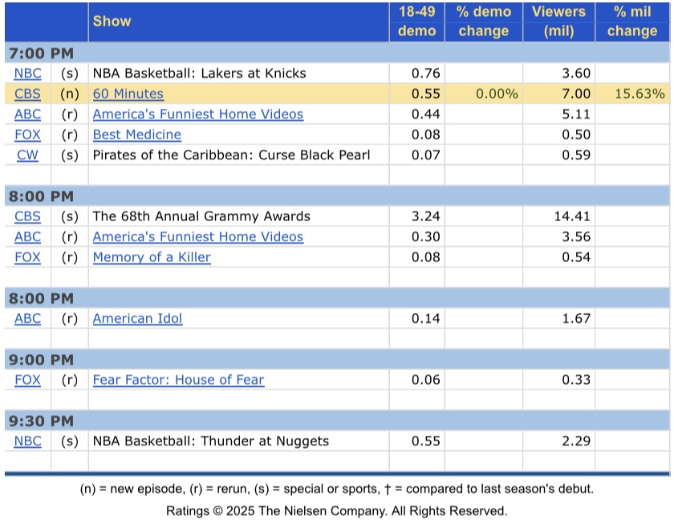Open NBC link in Thunder at Nuggets row
The width and height of the screenshot is (674, 532).
coord(27,441)
